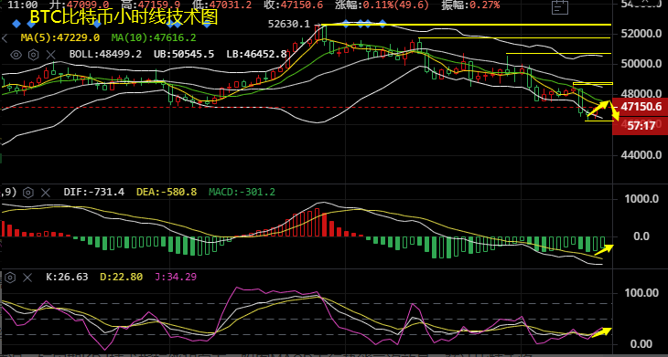Click the MACD:-301.2 value
This screenshot has height=357, width=668.
pyautogui.click(x=242, y=192)
